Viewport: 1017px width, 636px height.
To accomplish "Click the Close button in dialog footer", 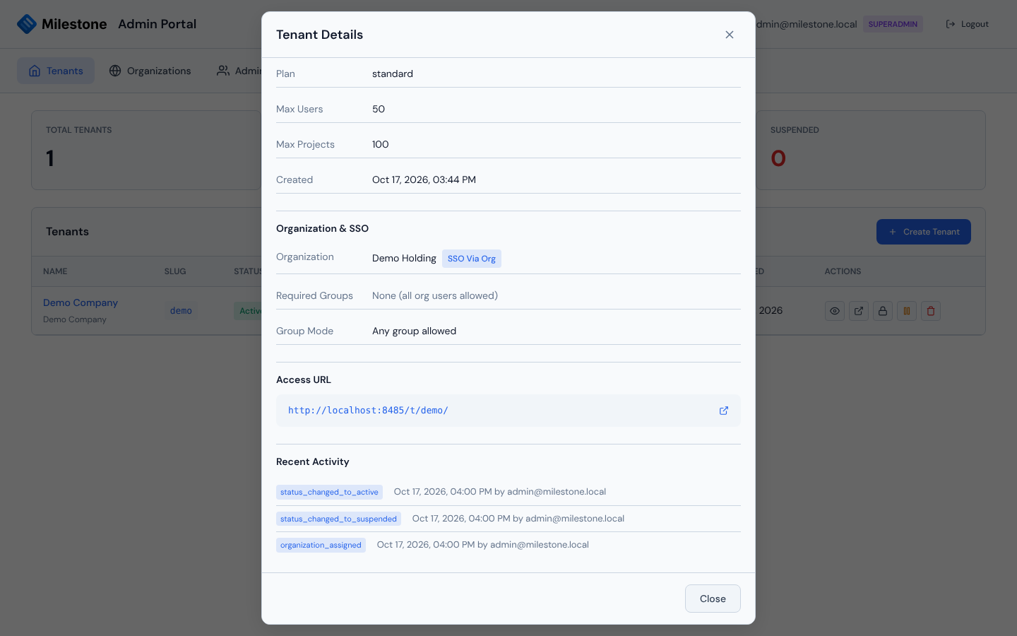I will 713,599.
